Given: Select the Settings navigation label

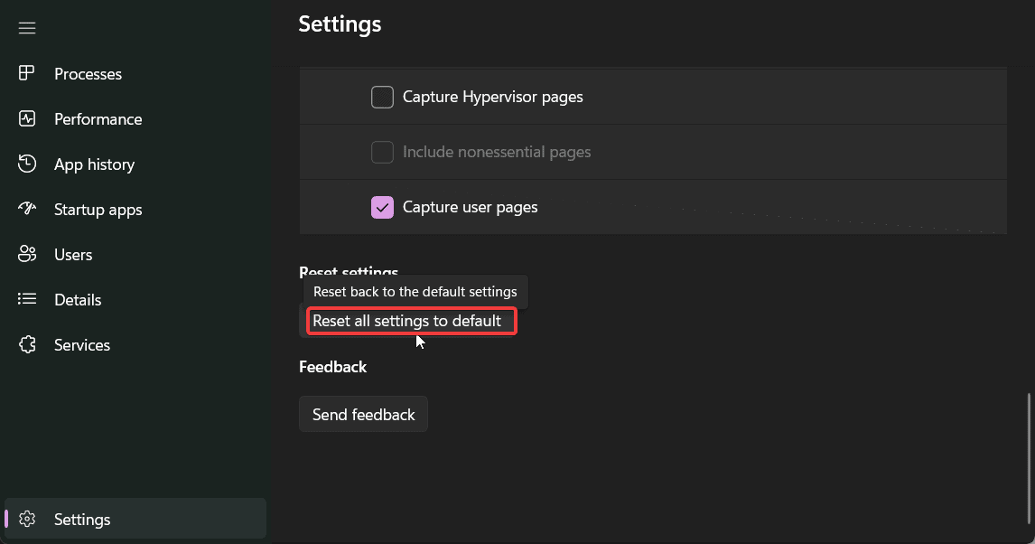Looking at the screenshot, I should 82,520.
